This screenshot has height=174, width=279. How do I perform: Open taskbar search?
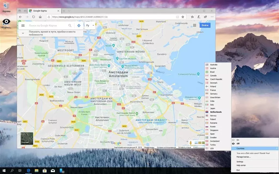point(12,171)
